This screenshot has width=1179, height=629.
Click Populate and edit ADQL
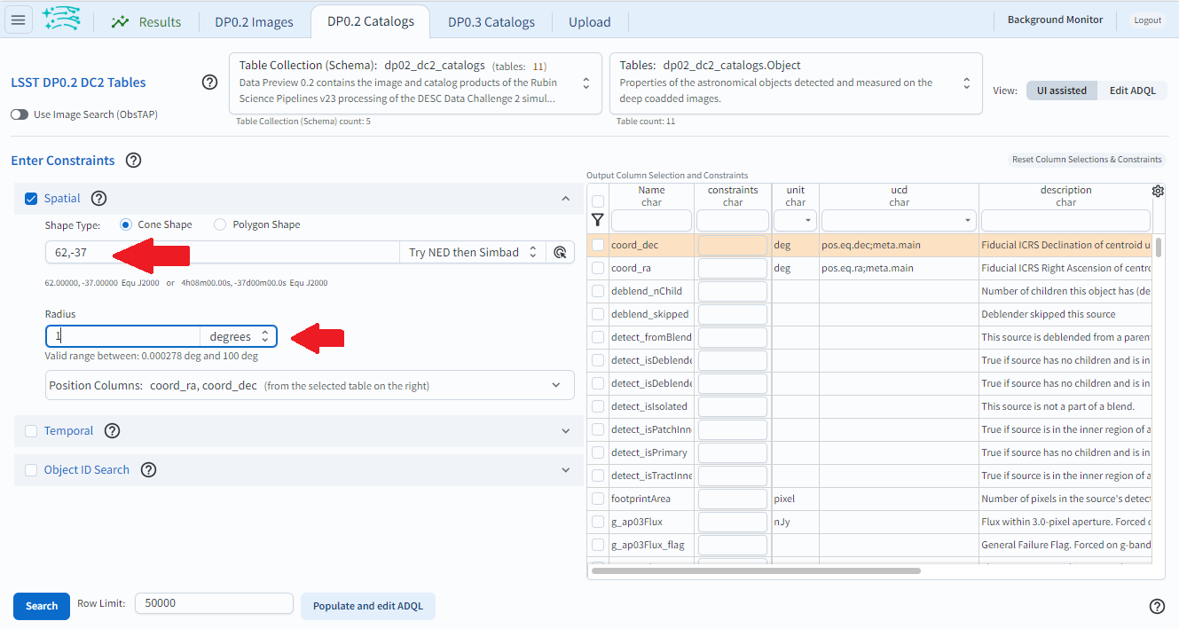367,606
